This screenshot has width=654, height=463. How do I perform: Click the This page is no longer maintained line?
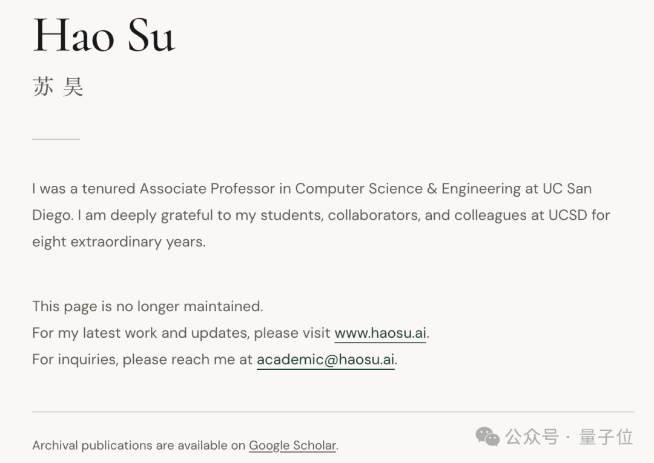pyautogui.click(x=147, y=306)
